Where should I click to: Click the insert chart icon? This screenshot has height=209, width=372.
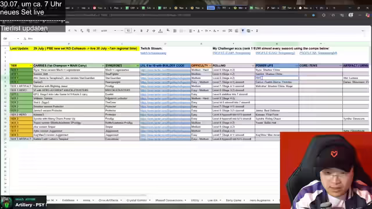(237, 31)
